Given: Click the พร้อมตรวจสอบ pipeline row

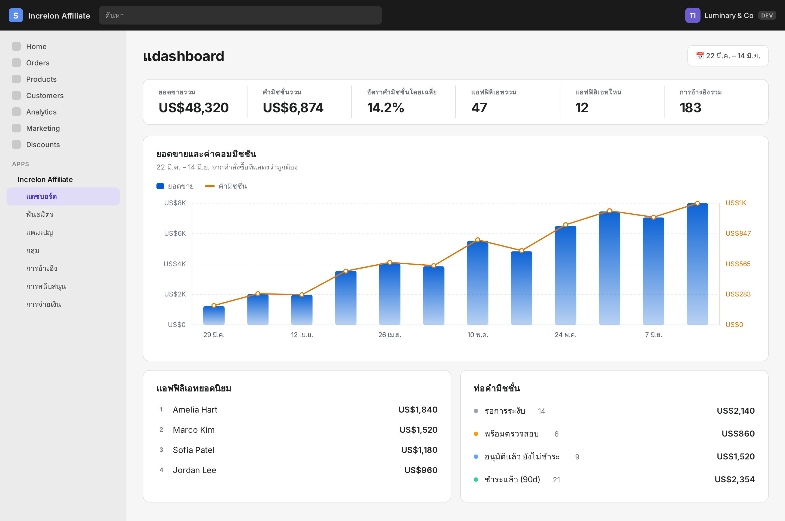Looking at the screenshot, I should click(x=614, y=434).
